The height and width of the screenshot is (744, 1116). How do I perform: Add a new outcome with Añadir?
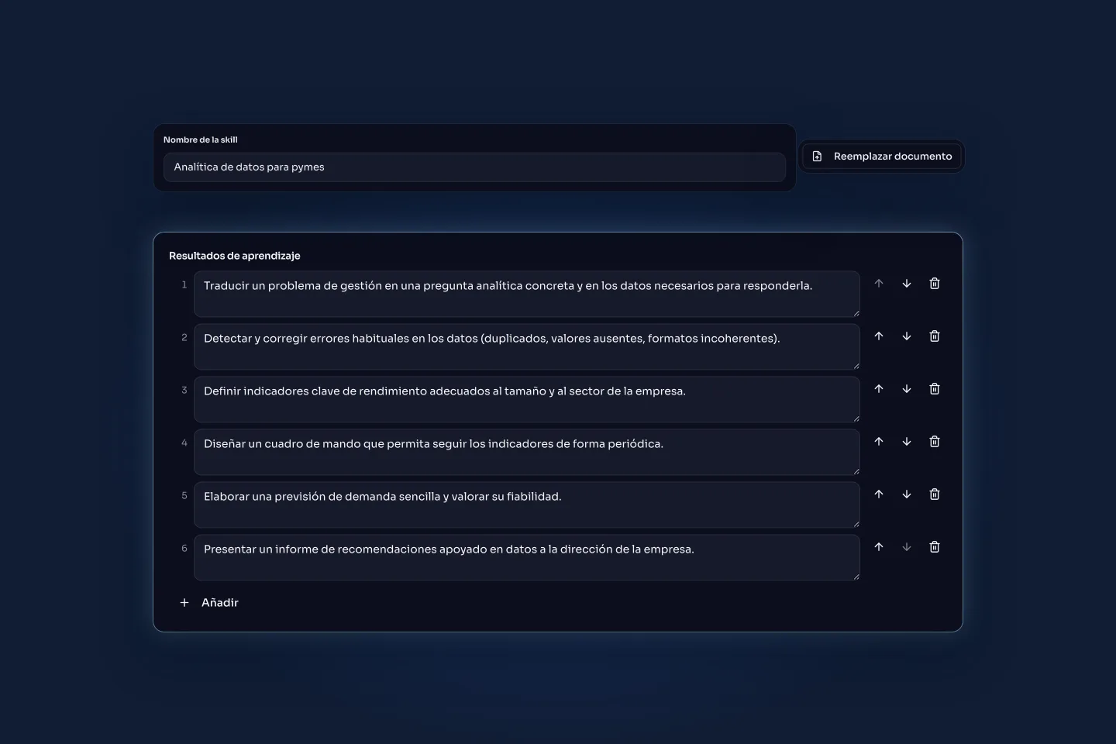[209, 603]
